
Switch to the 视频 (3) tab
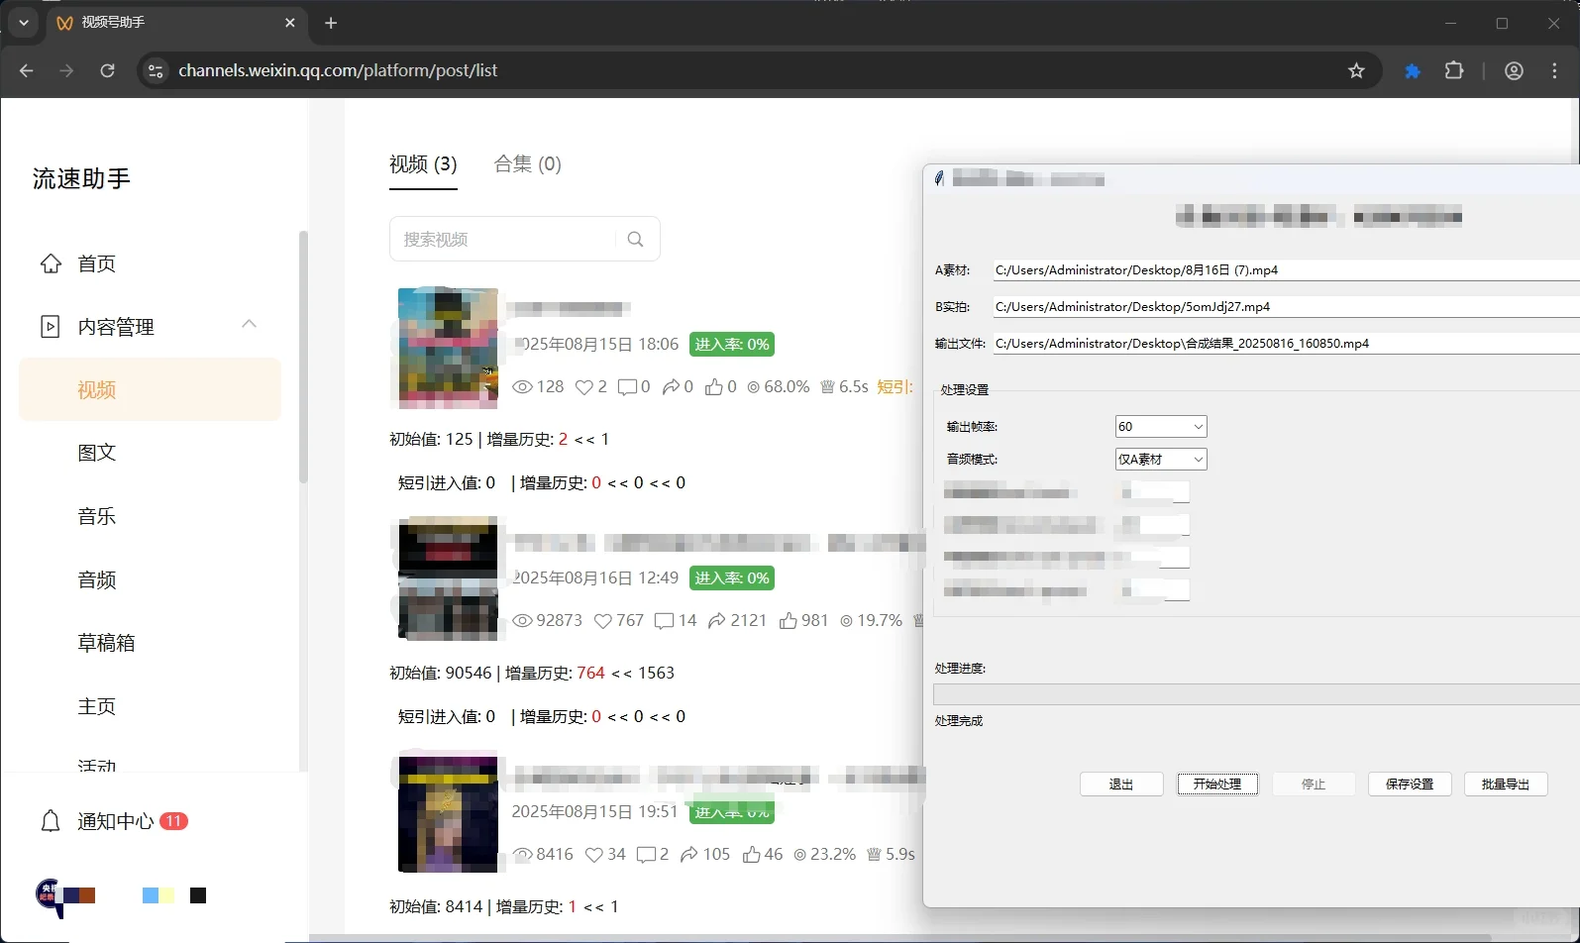(x=423, y=164)
